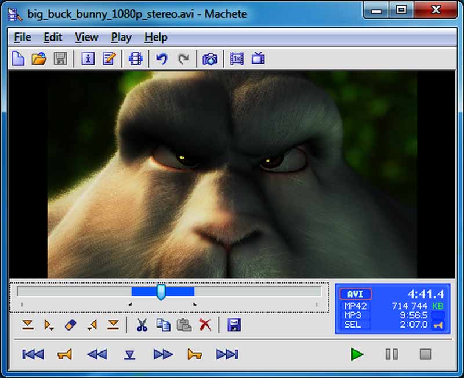Show file information
Screen dimensions: 464x378
88,58
